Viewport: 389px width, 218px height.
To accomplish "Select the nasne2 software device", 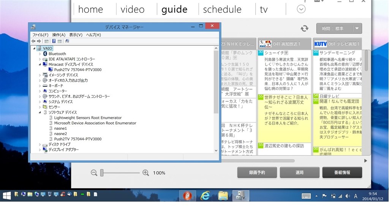I will [x=60, y=134].
